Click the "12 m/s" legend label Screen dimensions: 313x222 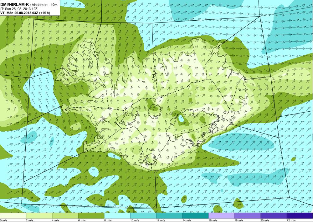click(x=161, y=220)
